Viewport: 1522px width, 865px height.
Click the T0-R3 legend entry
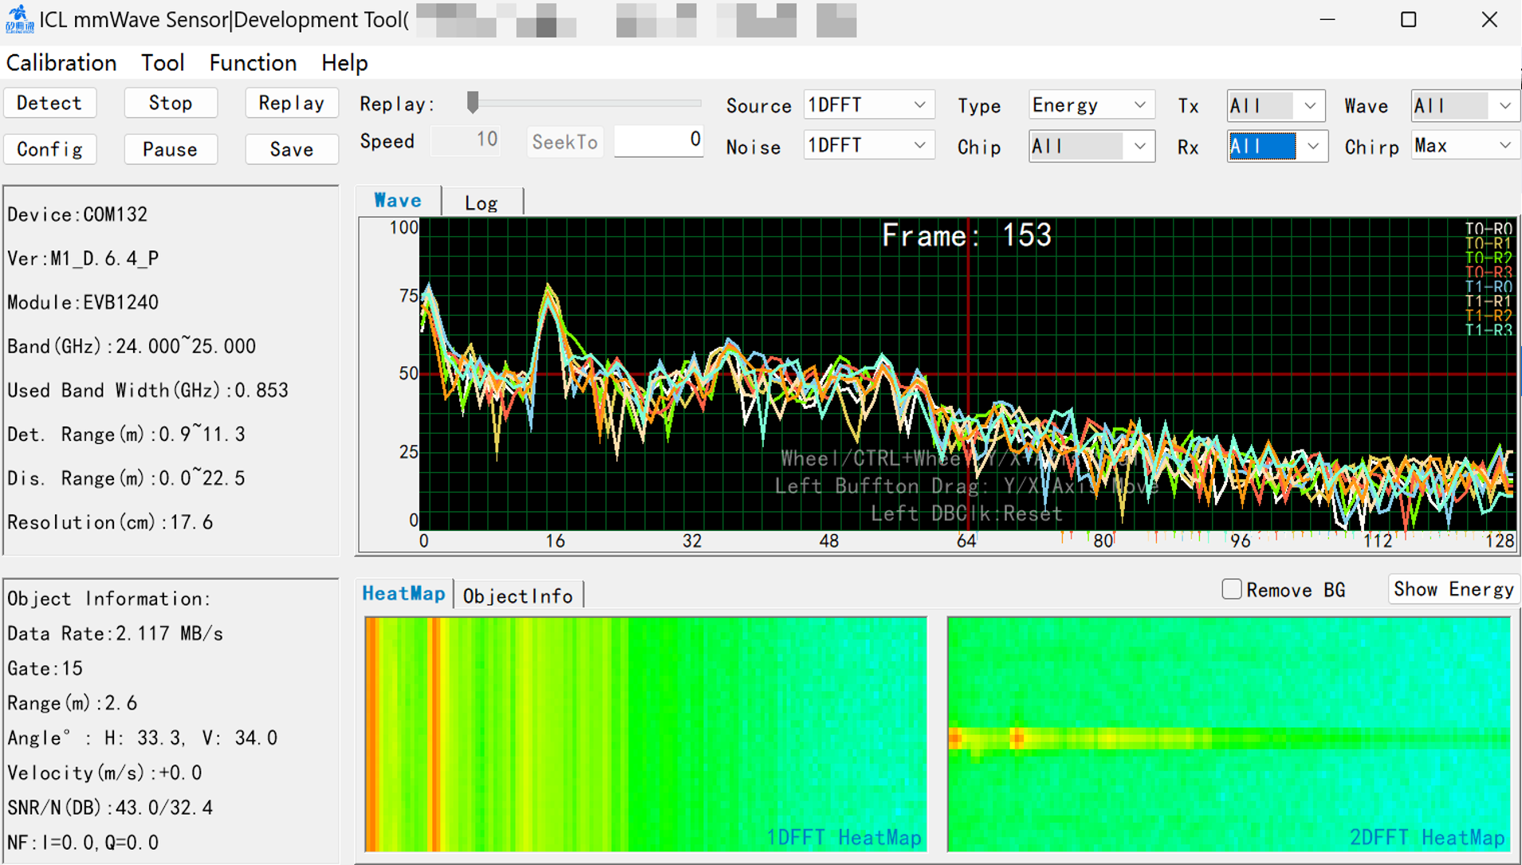pyautogui.click(x=1489, y=273)
